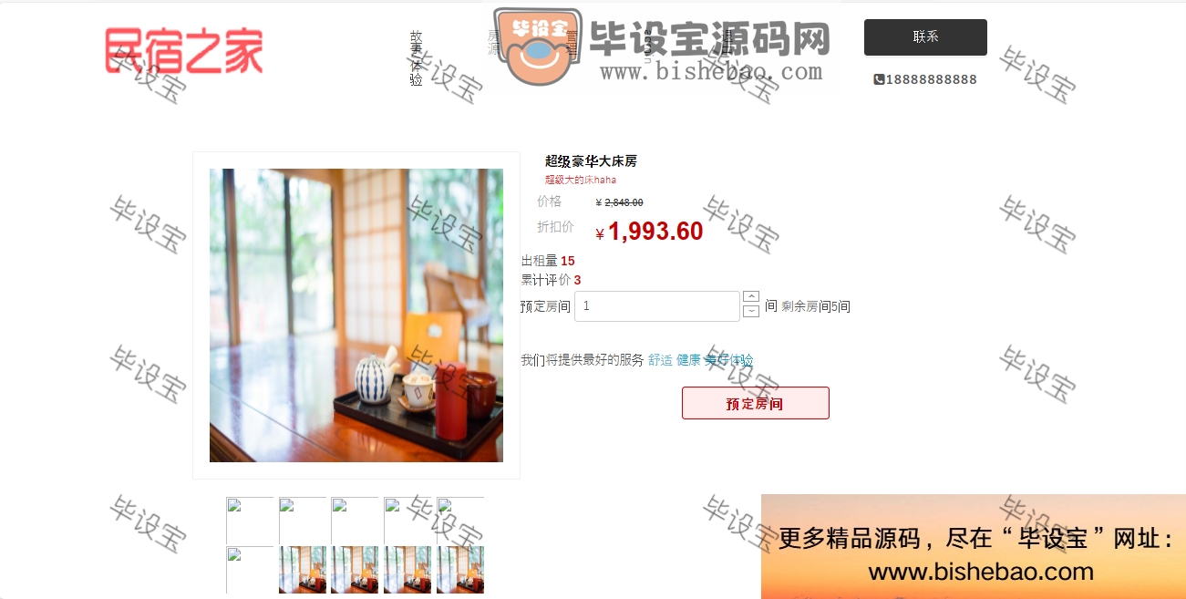Image resolution: width=1186 pixels, height=599 pixels.
Task: Click the 舒适 service link
Action: [x=660, y=360]
